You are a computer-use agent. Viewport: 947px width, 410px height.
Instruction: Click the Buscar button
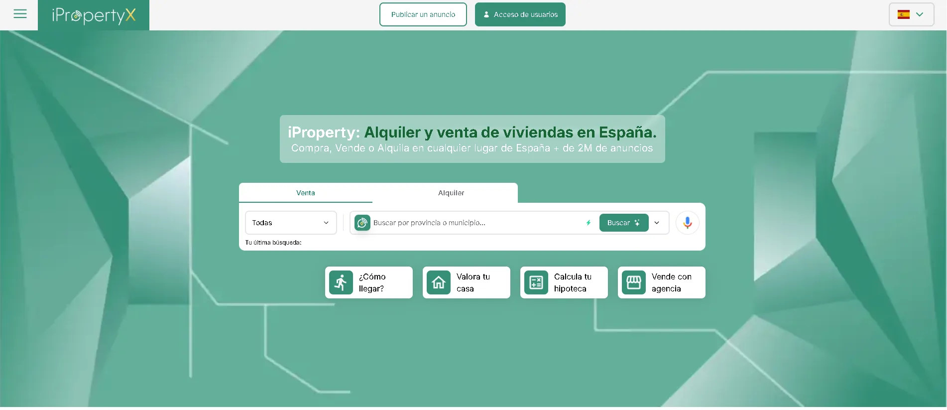pos(623,223)
